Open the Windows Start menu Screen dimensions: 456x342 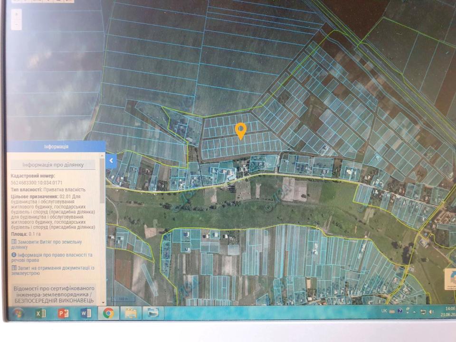tap(19, 313)
